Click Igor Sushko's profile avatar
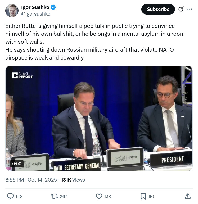198x204 pixels. pos(12,11)
